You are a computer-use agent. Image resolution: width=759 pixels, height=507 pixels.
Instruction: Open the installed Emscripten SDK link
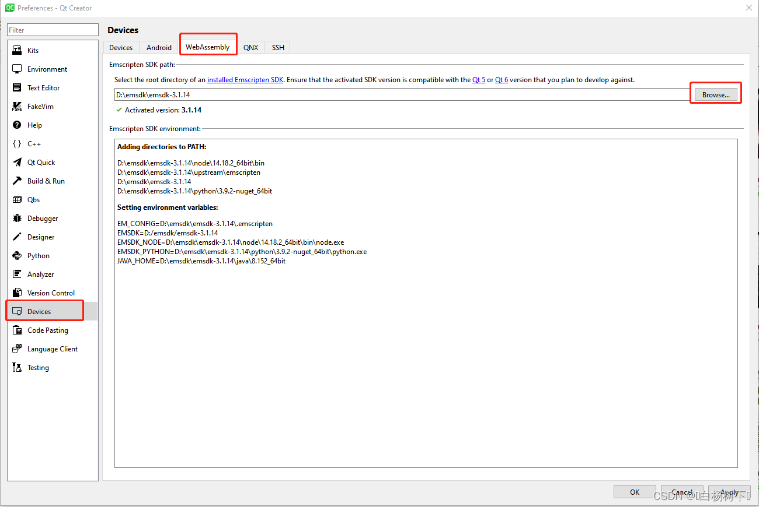245,80
